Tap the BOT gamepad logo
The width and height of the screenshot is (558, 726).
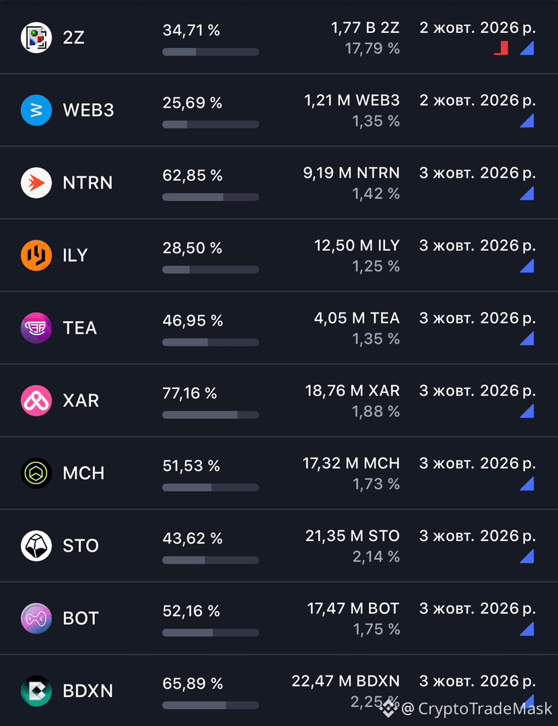click(x=36, y=618)
